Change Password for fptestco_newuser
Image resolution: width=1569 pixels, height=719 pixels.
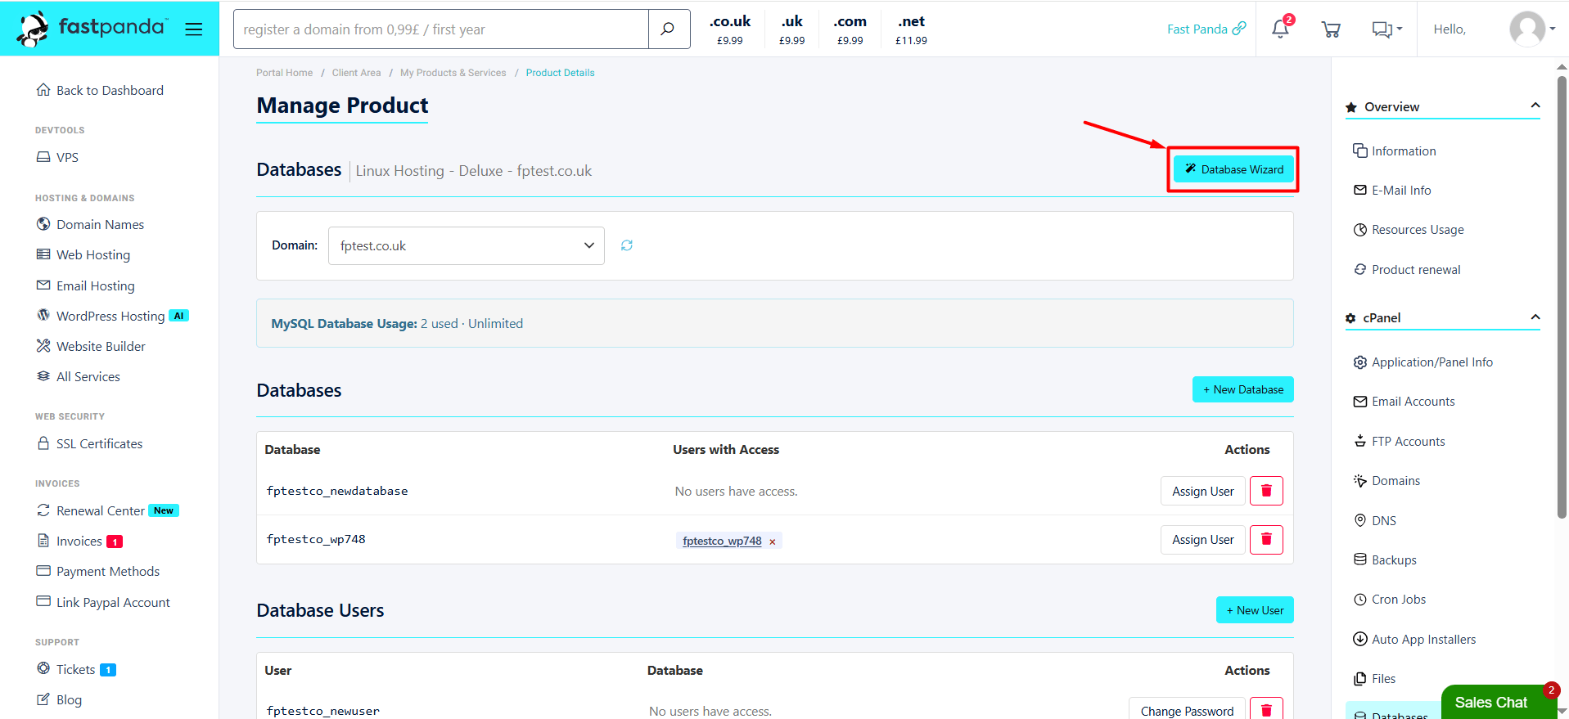tap(1187, 710)
